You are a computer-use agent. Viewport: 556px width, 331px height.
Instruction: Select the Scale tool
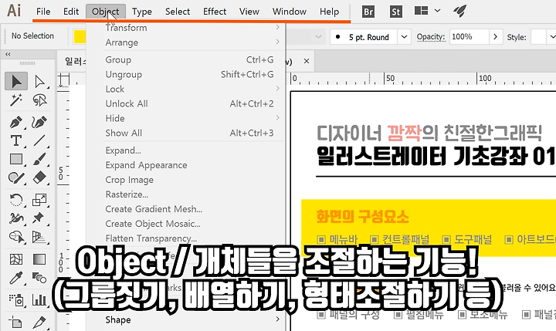[39, 200]
